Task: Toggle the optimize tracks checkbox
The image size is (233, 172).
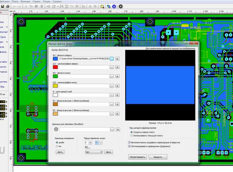Action: pyautogui.click(x=130, y=146)
